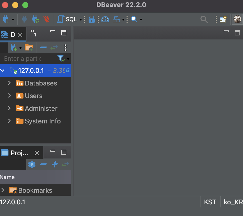Maximize the Projects panel

pyautogui.click(x=64, y=152)
